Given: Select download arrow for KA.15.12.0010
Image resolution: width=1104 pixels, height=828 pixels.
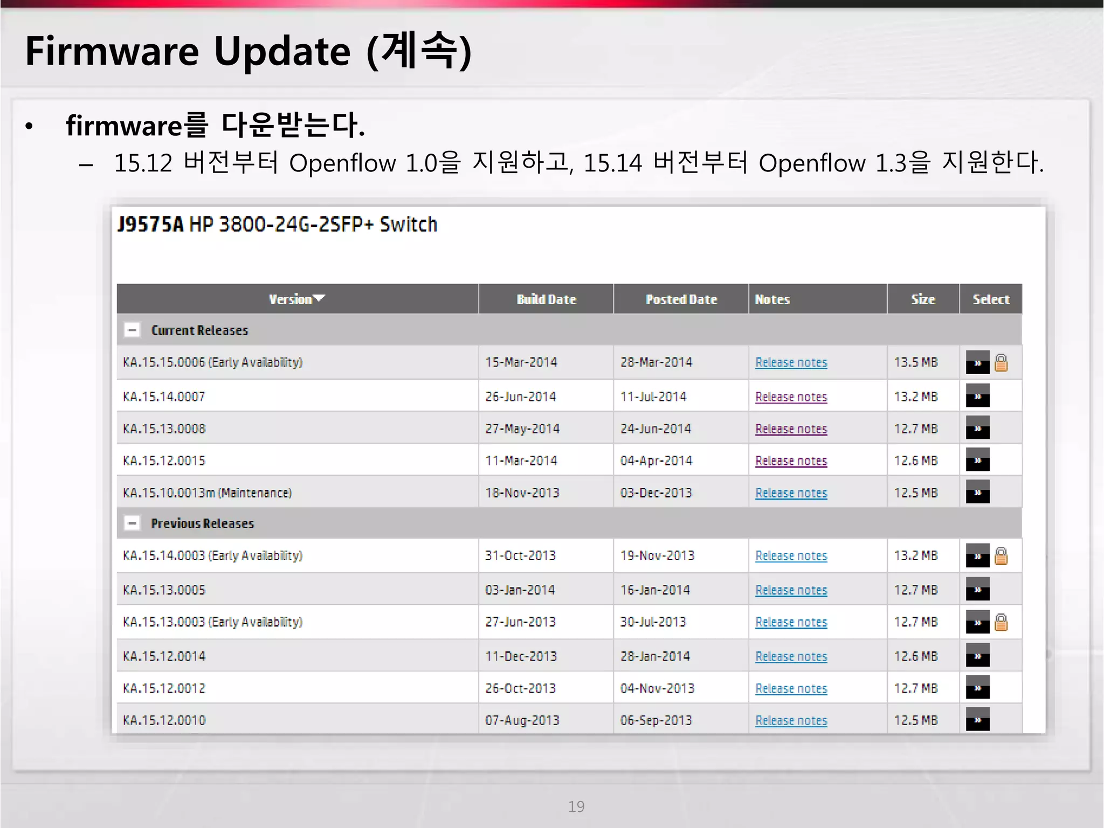Looking at the screenshot, I should click(x=977, y=720).
